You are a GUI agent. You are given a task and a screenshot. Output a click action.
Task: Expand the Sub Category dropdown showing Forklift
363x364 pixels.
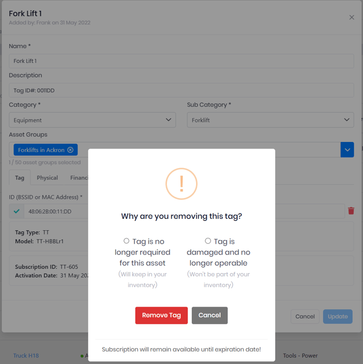click(x=270, y=120)
